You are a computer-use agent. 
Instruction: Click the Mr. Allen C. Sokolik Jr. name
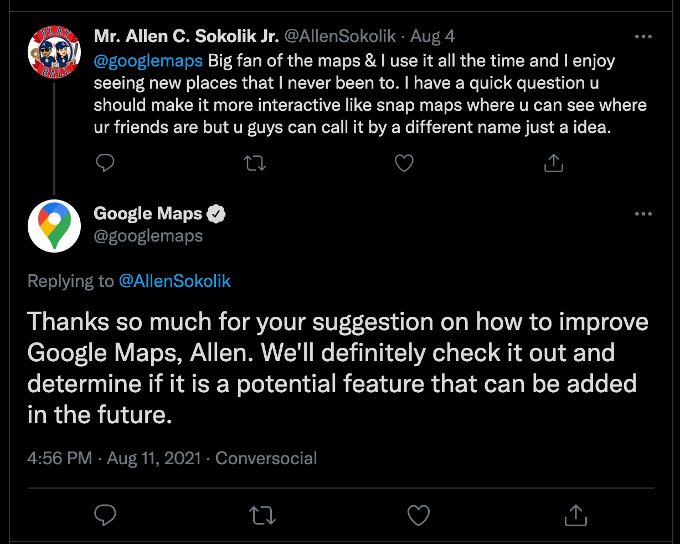coord(186,37)
